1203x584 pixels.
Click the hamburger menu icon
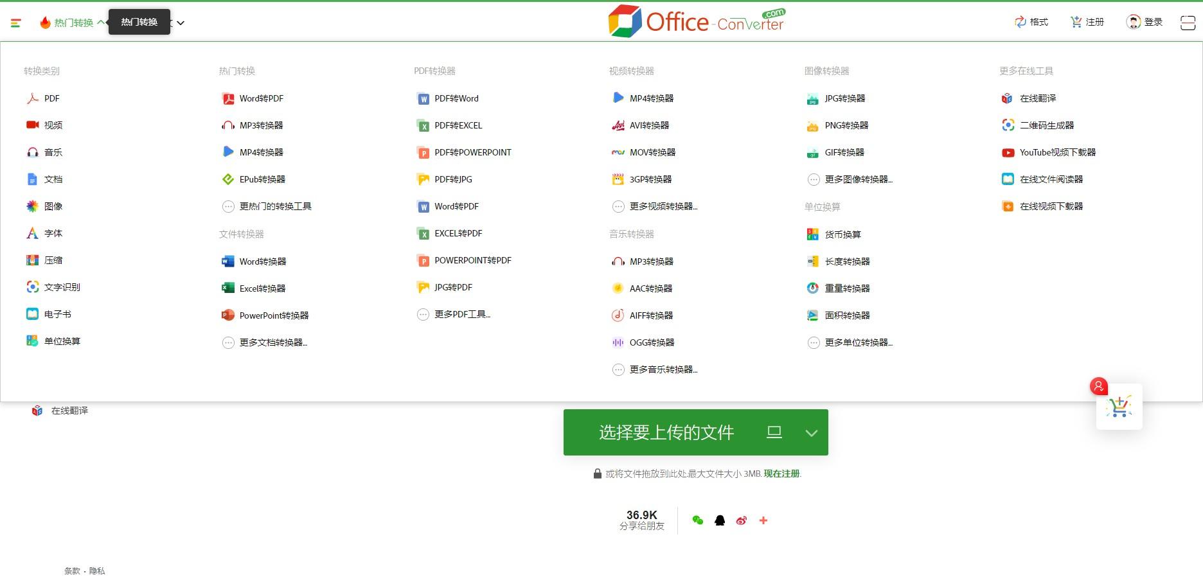pos(16,23)
